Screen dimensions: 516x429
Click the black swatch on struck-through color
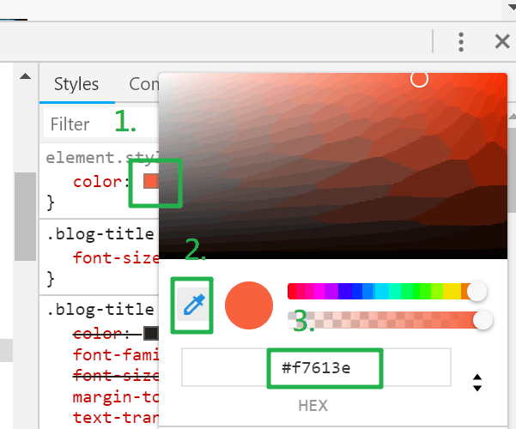[151, 333]
